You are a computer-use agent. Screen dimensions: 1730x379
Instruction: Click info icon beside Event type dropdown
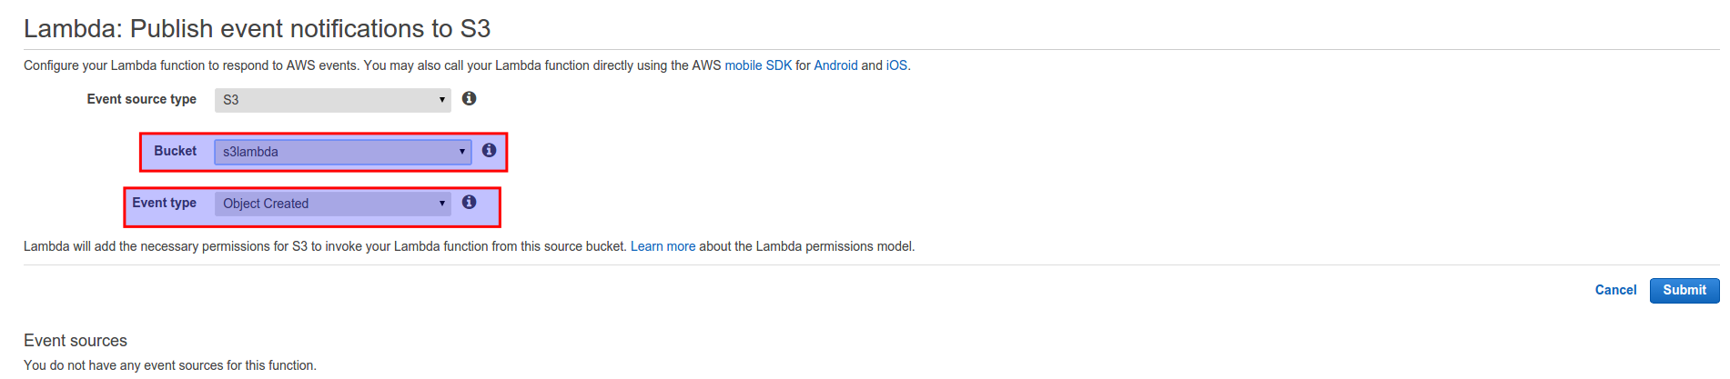click(x=469, y=202)
